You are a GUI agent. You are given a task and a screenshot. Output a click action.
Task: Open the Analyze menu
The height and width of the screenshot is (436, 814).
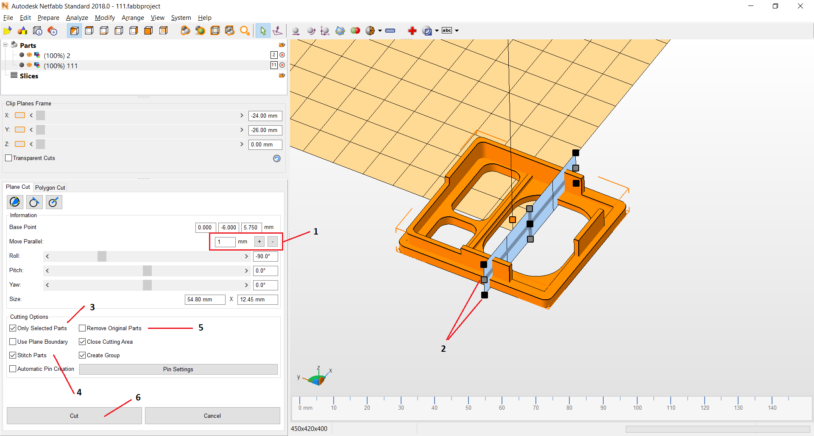tap(77, 18)
